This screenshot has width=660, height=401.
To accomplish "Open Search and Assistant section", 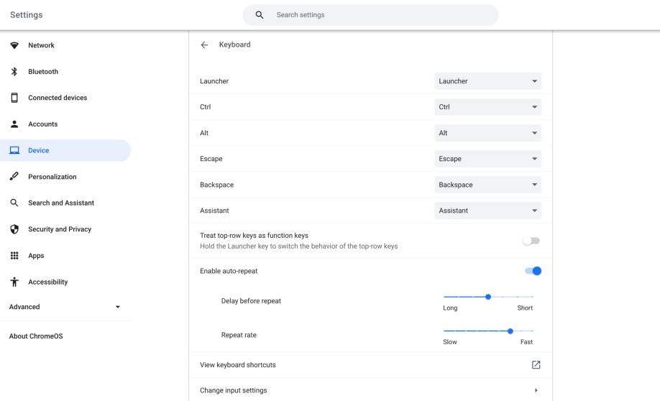I will 61,203.
